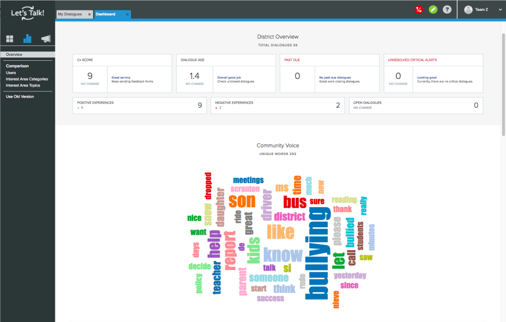Go to Interest Area Categories
Image resolution: width=506 pixels, height=322 pixels.
coord(27,79)
